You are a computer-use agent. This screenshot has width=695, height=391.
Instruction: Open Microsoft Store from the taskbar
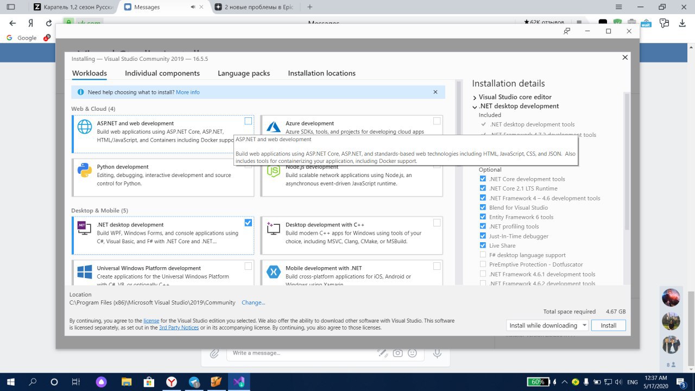[x=148, y=382]
